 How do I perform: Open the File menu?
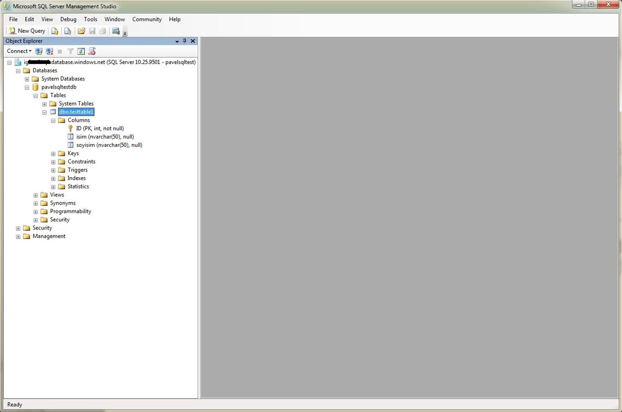(x=13, y=19)
